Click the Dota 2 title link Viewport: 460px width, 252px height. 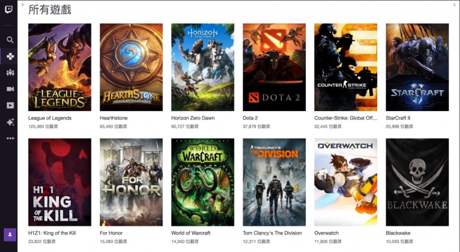250,118
